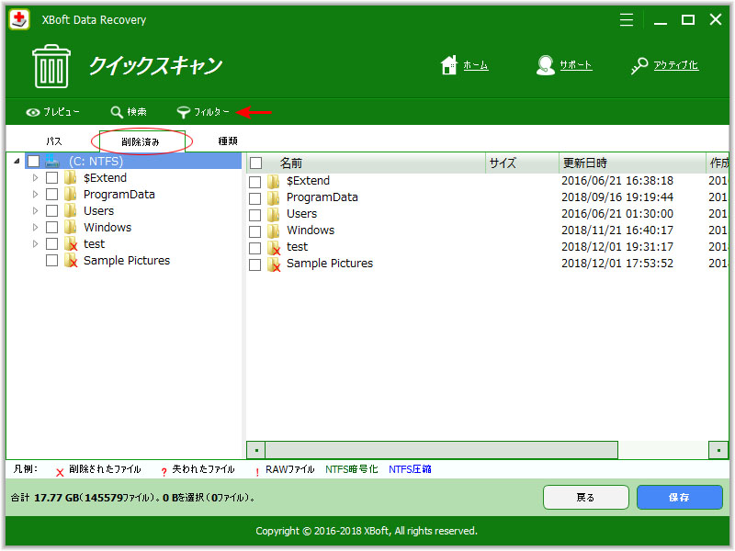This screenshot has height=551, width=735.
Task: Click the deleted test folder icon in the file list
Action: (274, 247)
